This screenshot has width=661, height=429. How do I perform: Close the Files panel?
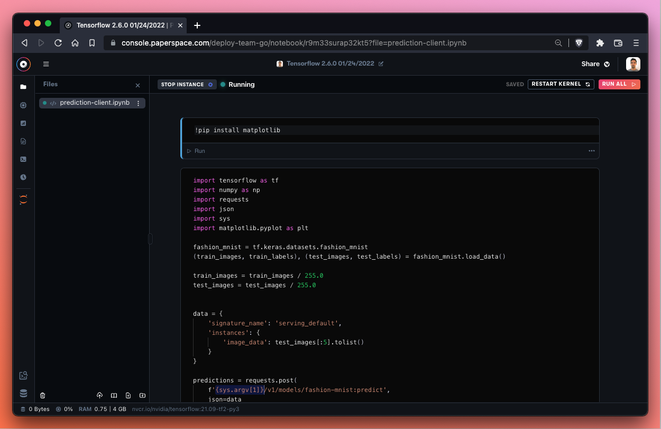coord(138,85)
